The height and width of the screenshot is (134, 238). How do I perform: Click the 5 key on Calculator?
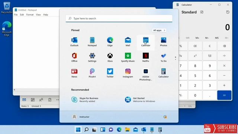click(195, 76)
